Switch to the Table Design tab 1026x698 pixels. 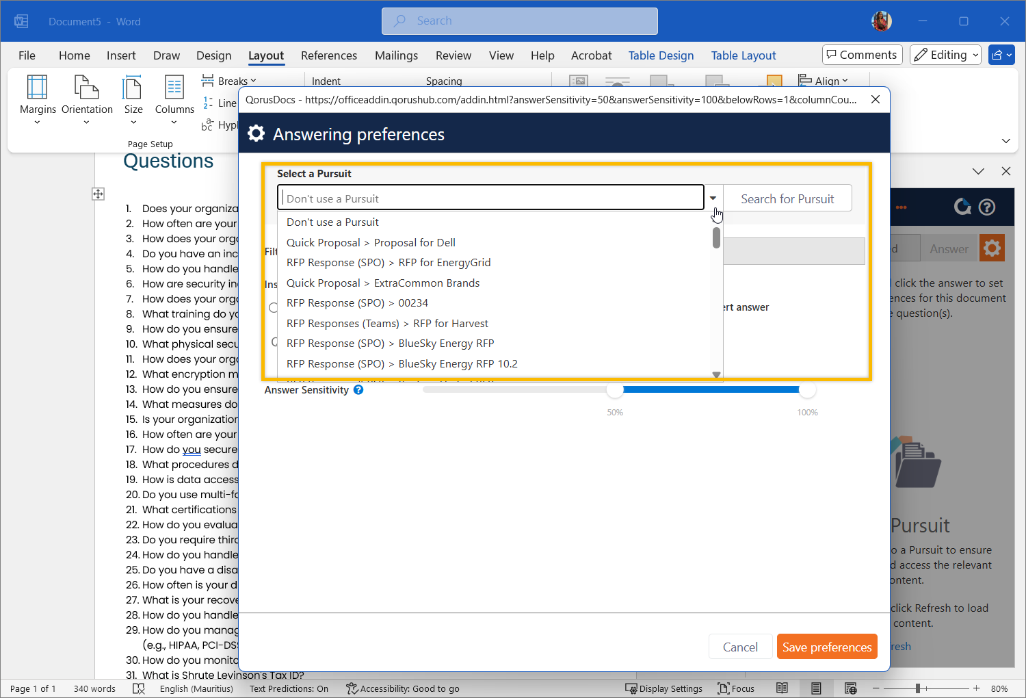click(x=661, y=55)
